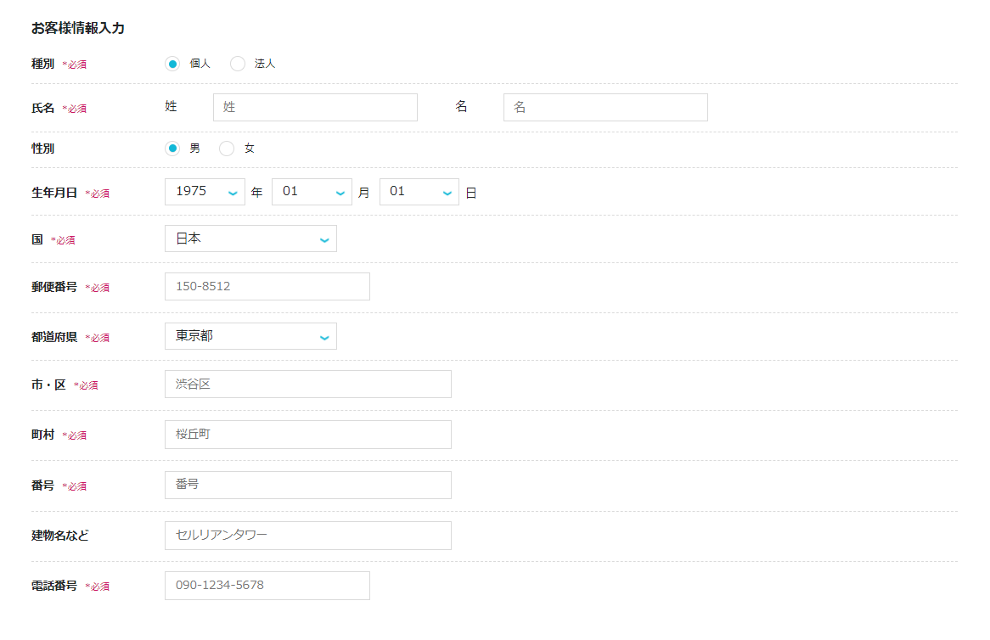Click the 市・区 label text
990x640 pixels.
48,385
